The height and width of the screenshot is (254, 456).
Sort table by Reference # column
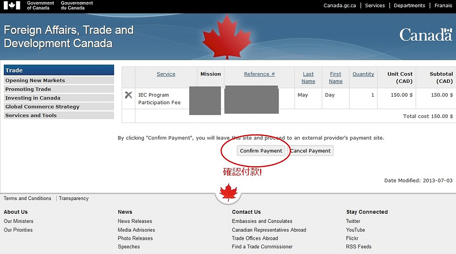(x=259, y=74)
